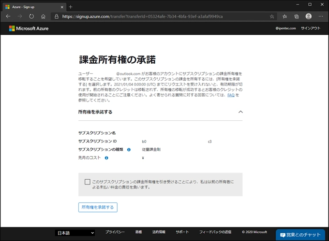Open the 商標 footer link

point(138,232)
